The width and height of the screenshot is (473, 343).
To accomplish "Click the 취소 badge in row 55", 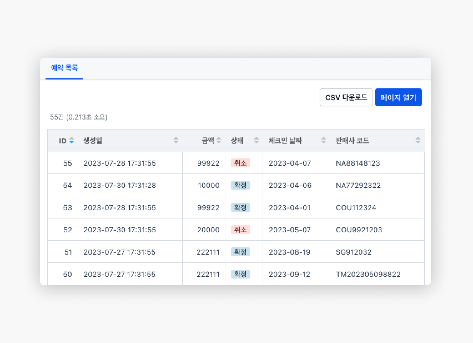I will [240, 163].
